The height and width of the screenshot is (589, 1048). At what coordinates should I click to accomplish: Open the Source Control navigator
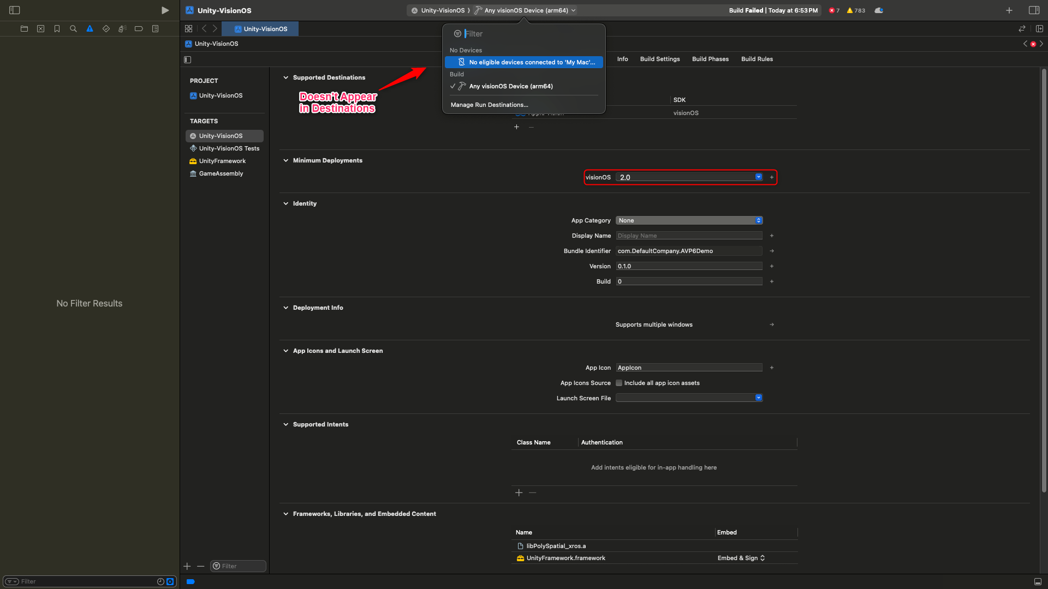[x=40, y=29]
